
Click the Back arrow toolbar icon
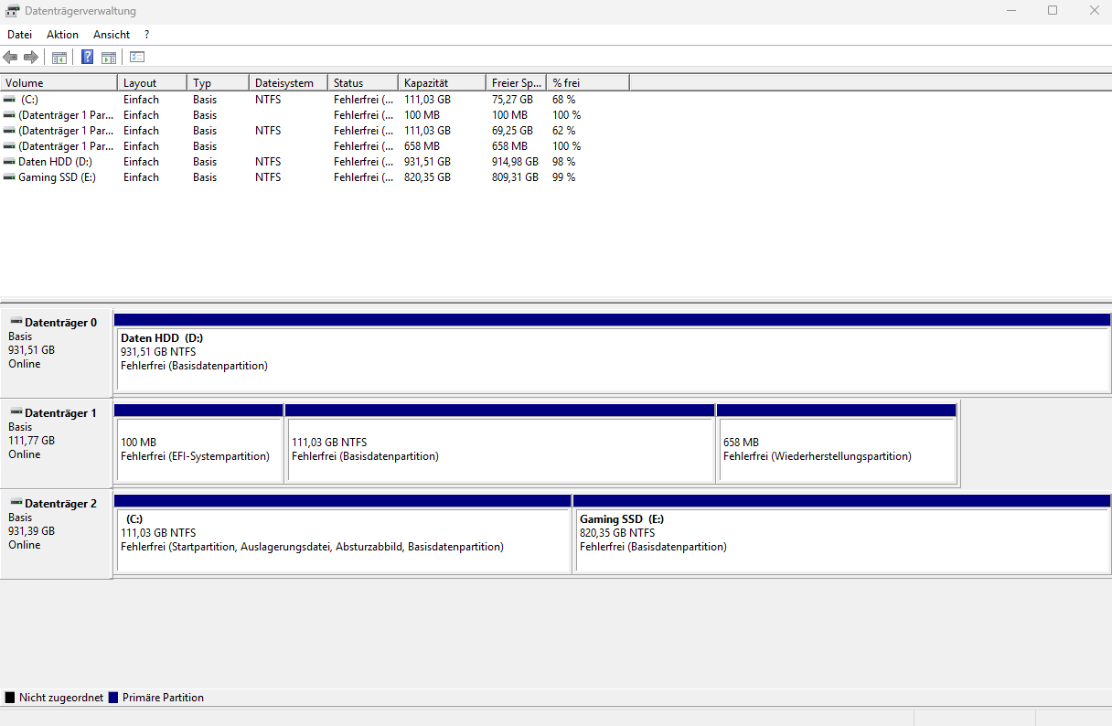pos(11,58)
